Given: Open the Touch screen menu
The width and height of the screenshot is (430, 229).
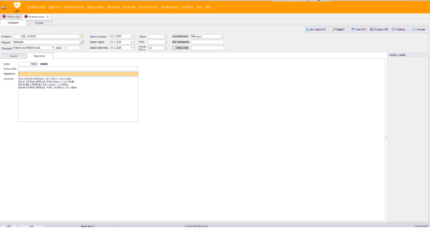Looking at the screenshot, I should (148, 7).
